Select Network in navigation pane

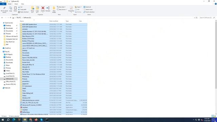click(x=7, y=88)
